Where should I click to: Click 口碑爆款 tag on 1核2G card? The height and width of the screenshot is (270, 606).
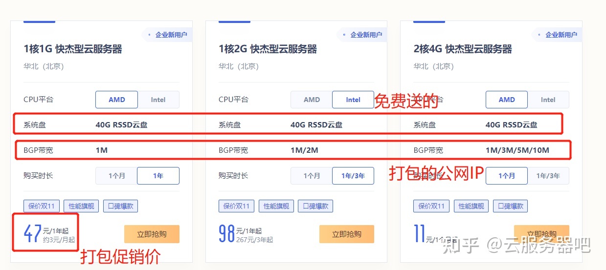(315, 206)
